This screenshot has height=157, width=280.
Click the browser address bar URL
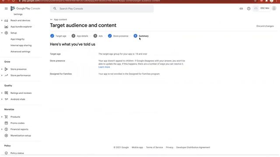[x=91, y=1]
